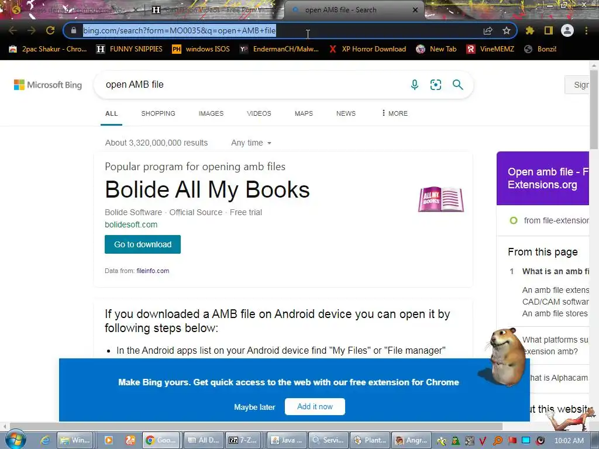Image resolution: width=599 pixels, height=449 pixels.
Task: Click the Bing visual search camera icon
Action: tap(435, 85)
